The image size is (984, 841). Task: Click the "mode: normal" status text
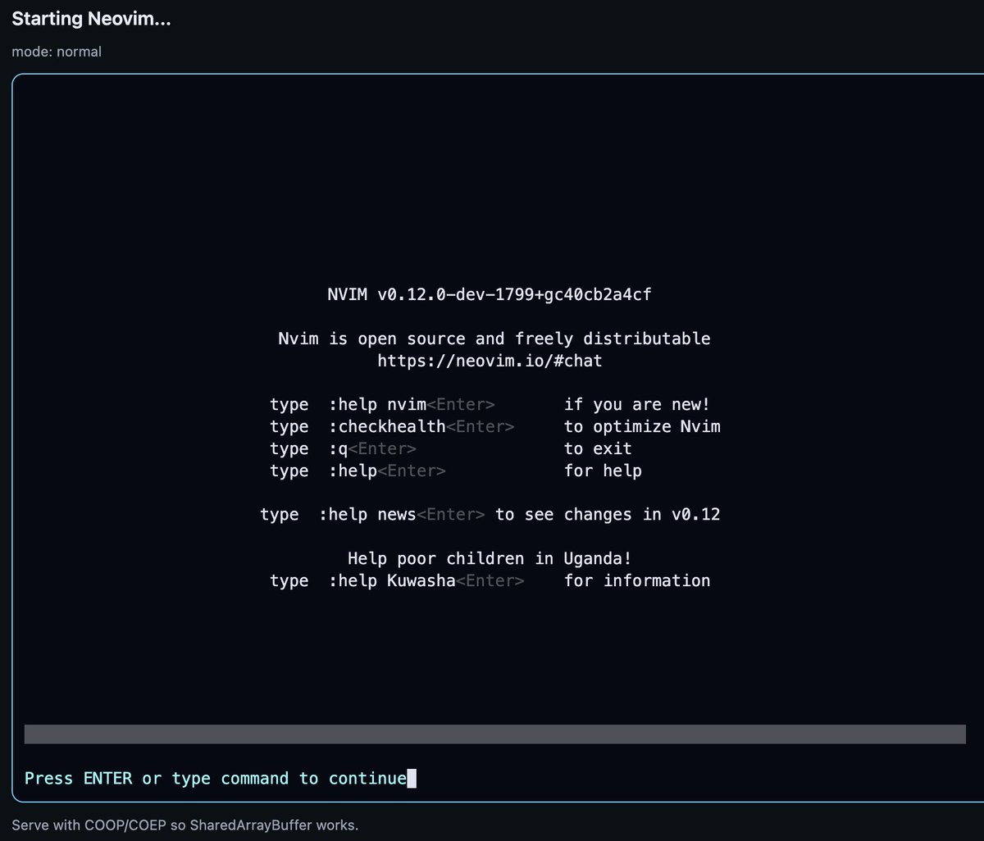[x=57, y=52]
